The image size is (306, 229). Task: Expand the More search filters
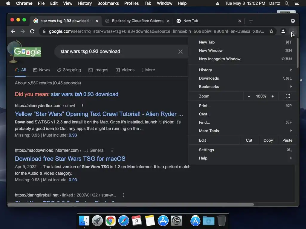[149, 70]
